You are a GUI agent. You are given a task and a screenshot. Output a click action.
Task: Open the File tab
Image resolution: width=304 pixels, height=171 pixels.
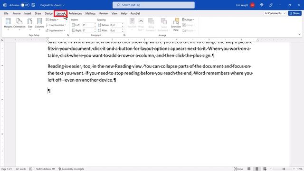6,13
